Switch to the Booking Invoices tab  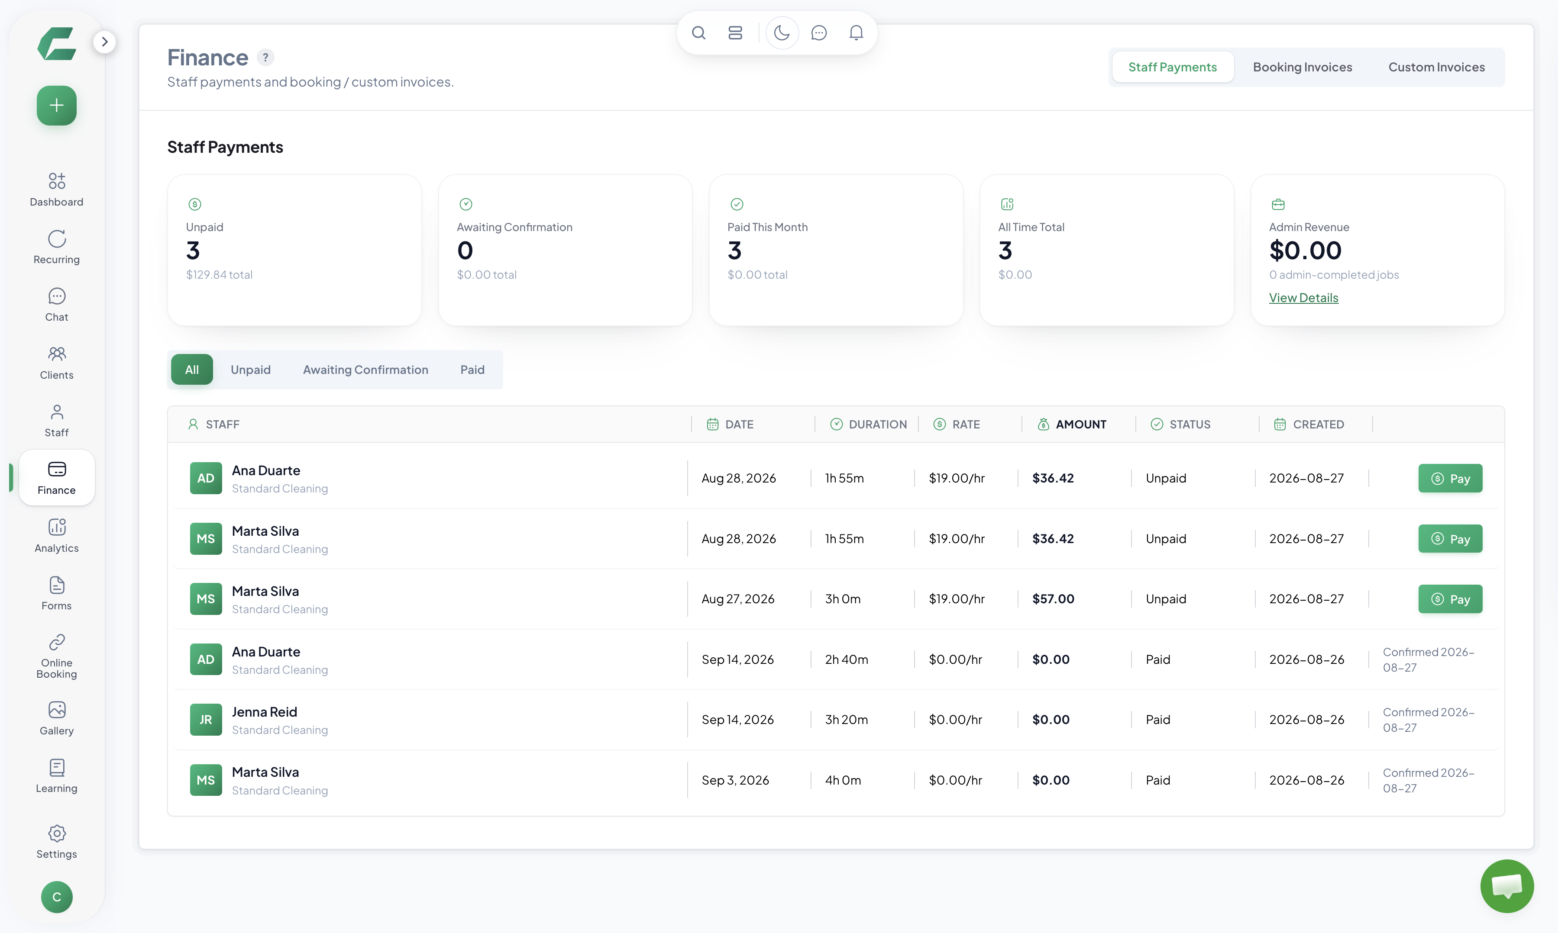point(1302,67)
